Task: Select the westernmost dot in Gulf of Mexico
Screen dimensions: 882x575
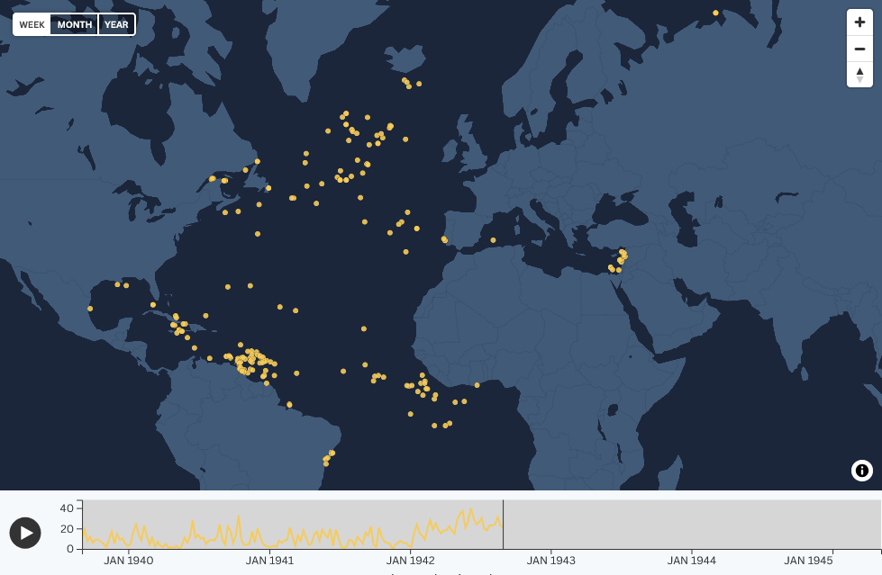Action: pyautogui.click(x=90, y=309)
